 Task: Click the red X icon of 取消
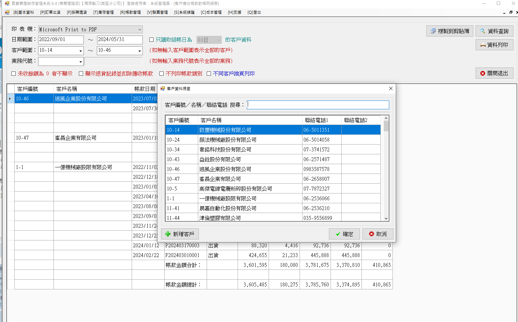371,234
